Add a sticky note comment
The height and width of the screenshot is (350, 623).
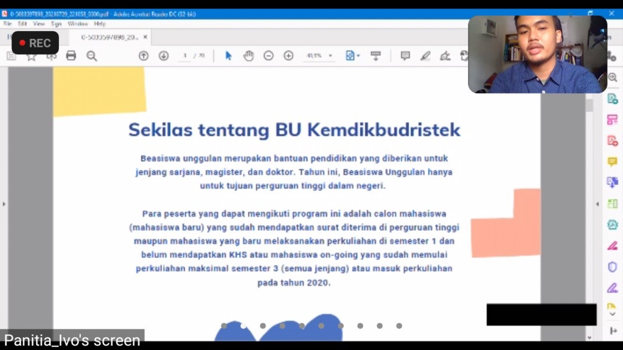tap(405, 56)
